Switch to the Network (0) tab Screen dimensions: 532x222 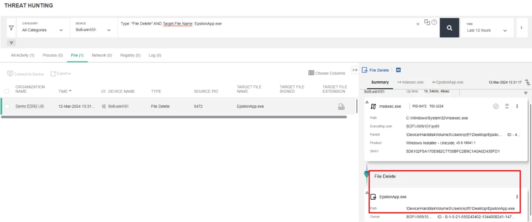coord(102,55)
